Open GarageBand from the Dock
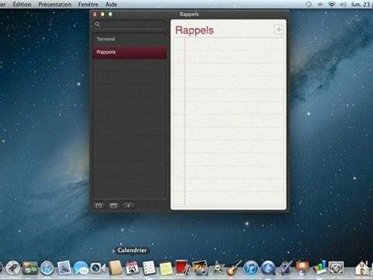373x280 pixels. (234, 268)
